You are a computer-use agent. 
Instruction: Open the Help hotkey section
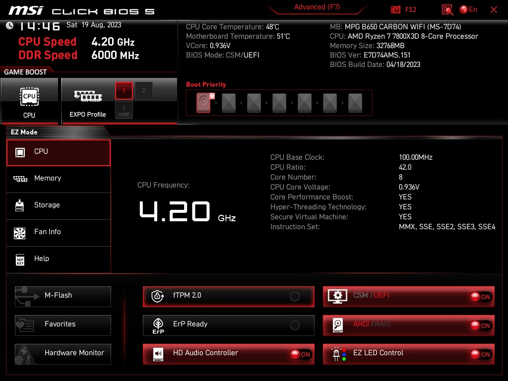point(59,259)
